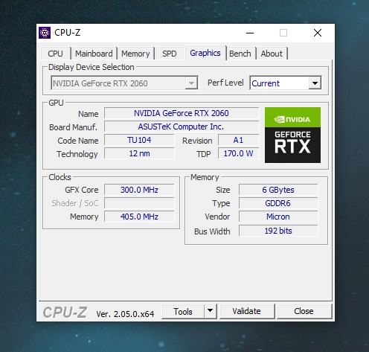
Task: Open the Bench tab
Action: click(240, 54)
